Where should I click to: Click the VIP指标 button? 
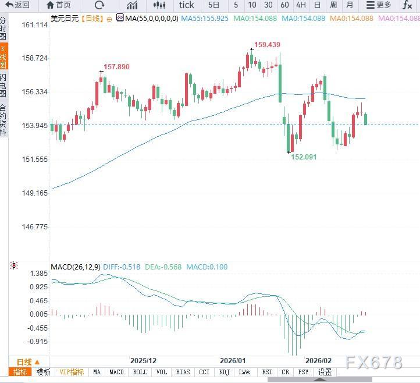72,372
